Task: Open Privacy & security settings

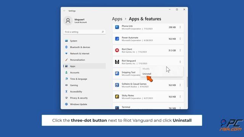Action: 84,98
